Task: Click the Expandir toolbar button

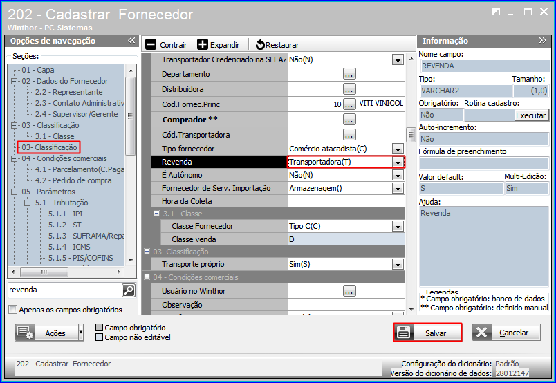Action: (x=219, y=45)
